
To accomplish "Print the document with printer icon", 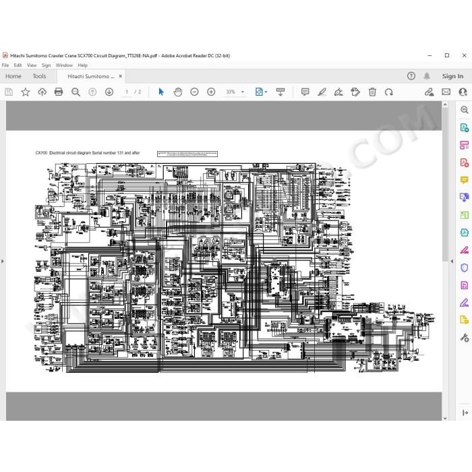I will [x=59, y=92].
